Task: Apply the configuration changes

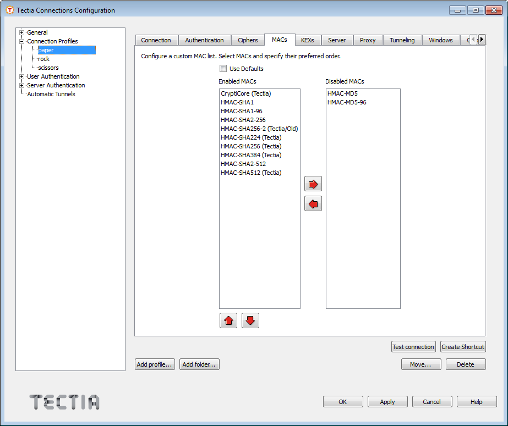Action: pyautogui.click(x=387, y=402)
